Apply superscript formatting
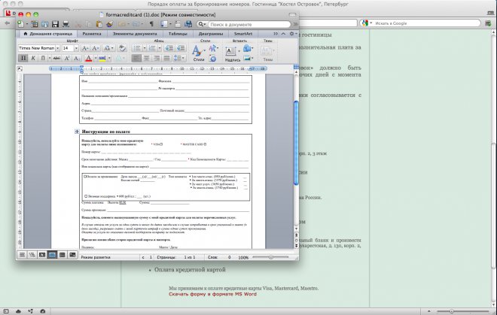 [x=67, y=58]
